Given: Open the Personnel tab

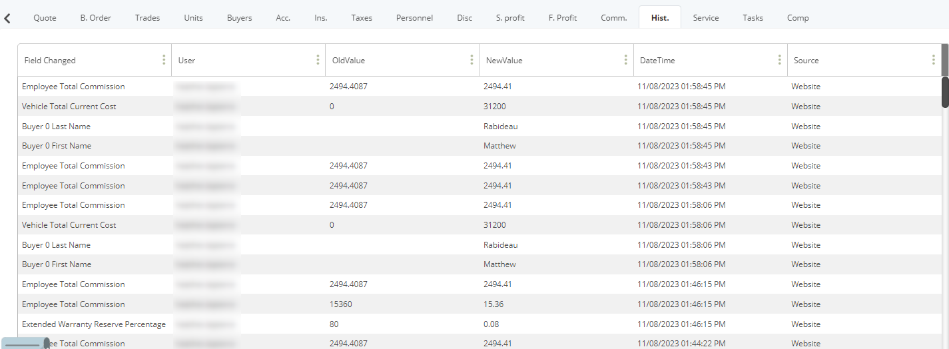Looking at the screenshot, I should click(x=414, y=18).
